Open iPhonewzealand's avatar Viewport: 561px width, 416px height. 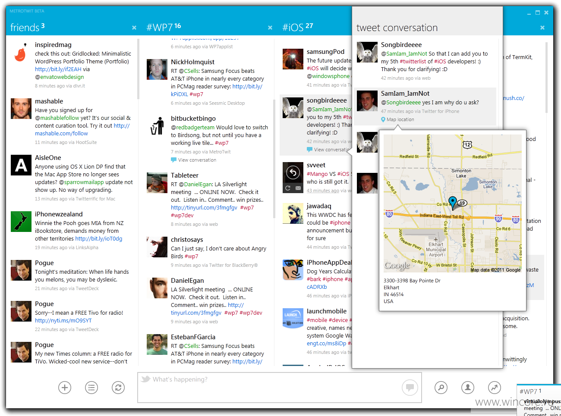coord(21,222)
